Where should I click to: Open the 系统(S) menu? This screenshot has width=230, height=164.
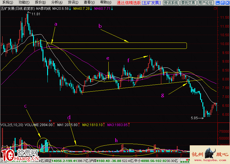coord(7,3)
